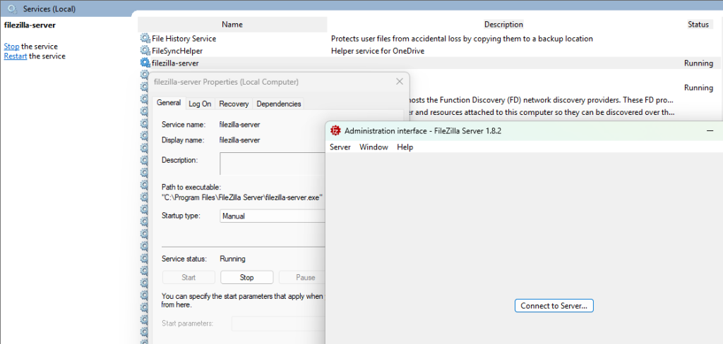Click the File History Service gear icon
Image resolution: width=723 pixels, height=344 pixels.
(145, 39)
